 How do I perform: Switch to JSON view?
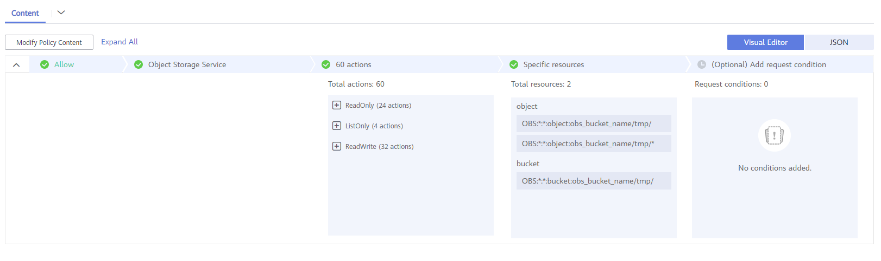[839, 42]
